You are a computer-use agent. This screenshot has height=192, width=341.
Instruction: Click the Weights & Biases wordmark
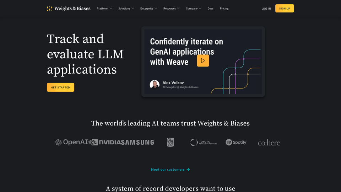click(x=72, y=9)
